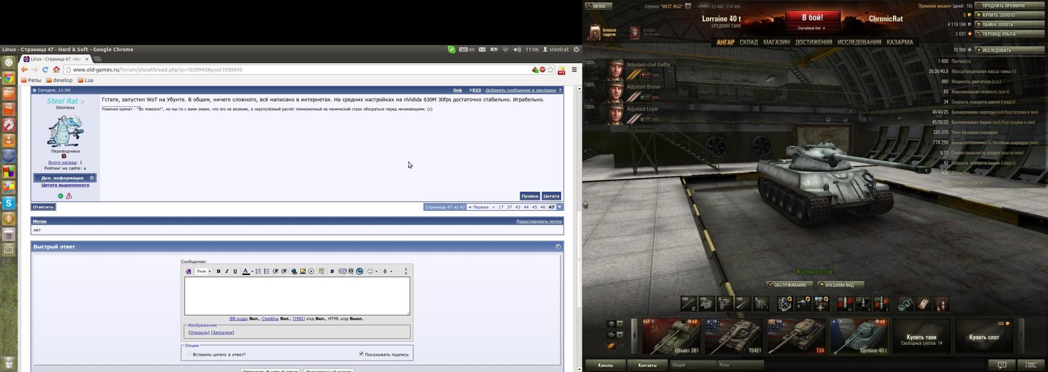
Task: Click report post warning triangle icon
Action: coord(69,196)
